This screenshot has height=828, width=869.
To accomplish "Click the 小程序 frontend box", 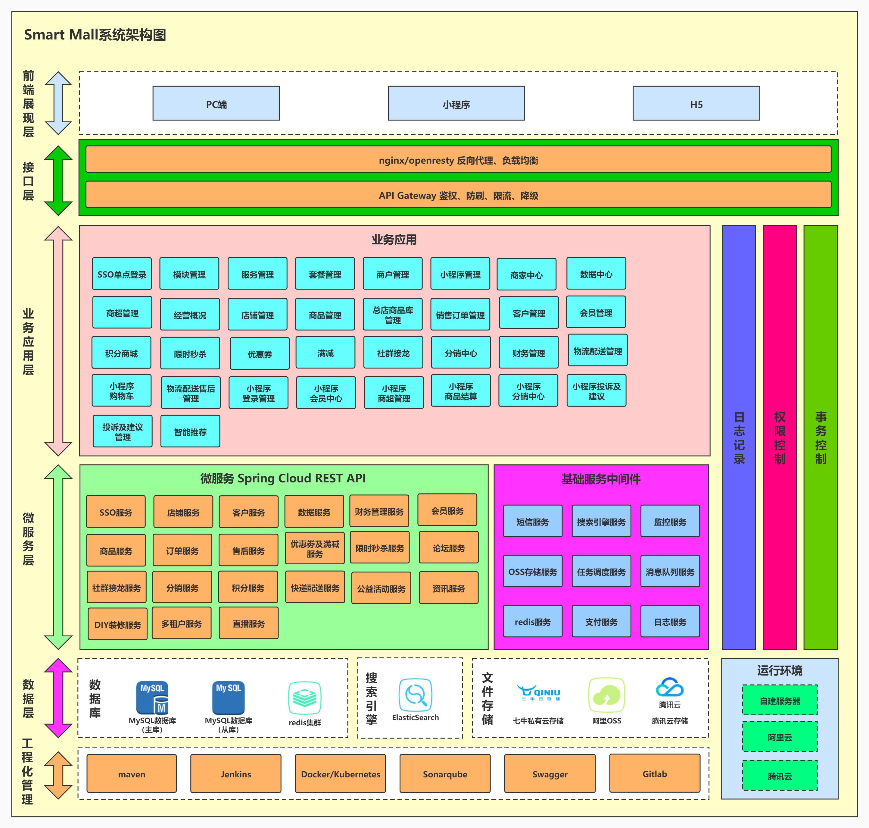I will click(x=456, y=103).
